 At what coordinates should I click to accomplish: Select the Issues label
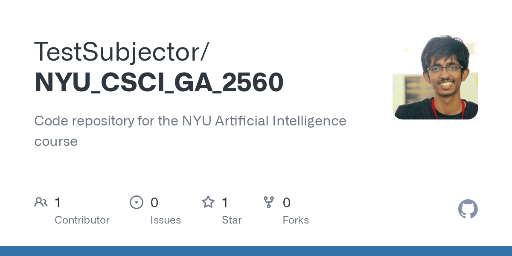click(166, 220)
